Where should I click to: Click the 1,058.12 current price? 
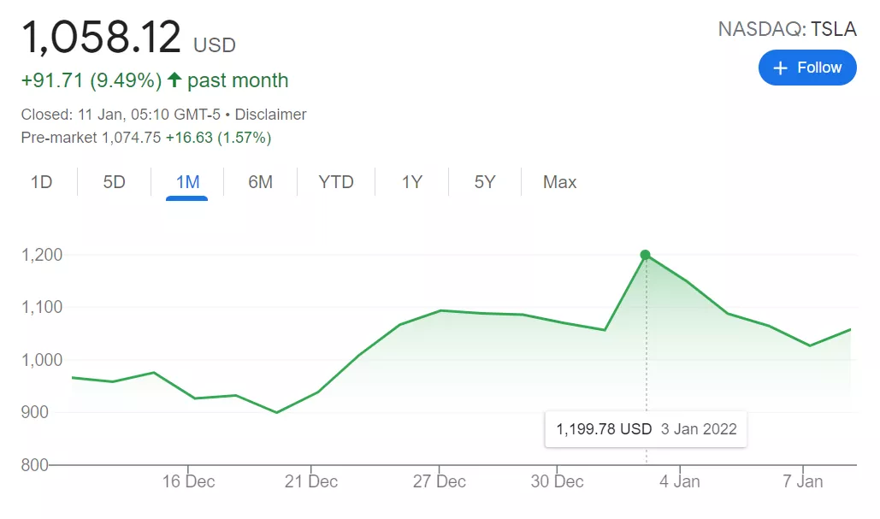101,38
